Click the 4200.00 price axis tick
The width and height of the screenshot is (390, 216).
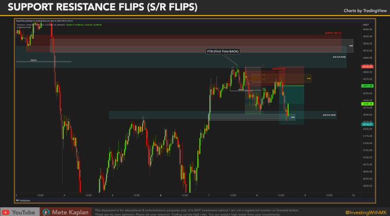367,129
